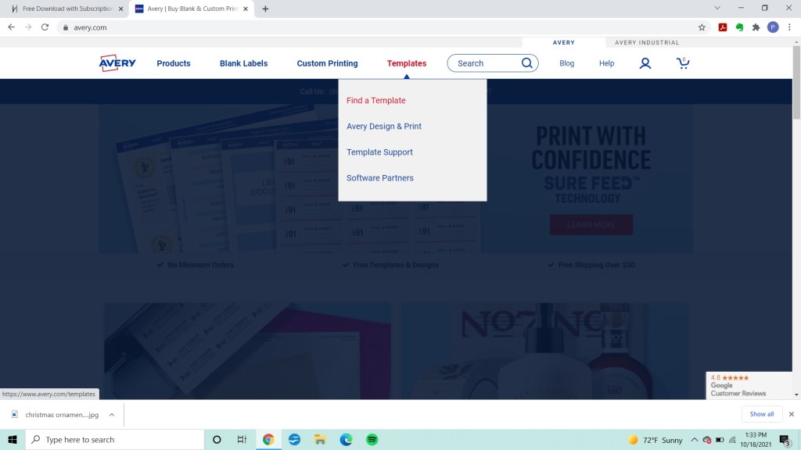Close the Avery tab
This screenshot has width=801, height=450.
pyautogui.click(x=246, y=9)
